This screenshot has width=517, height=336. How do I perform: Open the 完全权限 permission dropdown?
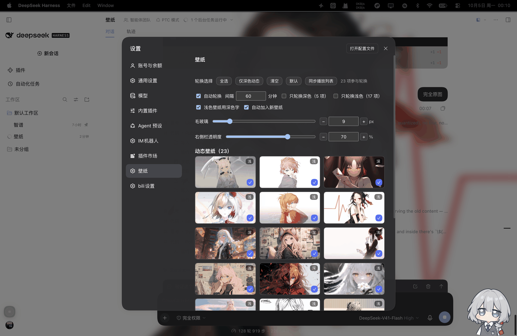191,318
